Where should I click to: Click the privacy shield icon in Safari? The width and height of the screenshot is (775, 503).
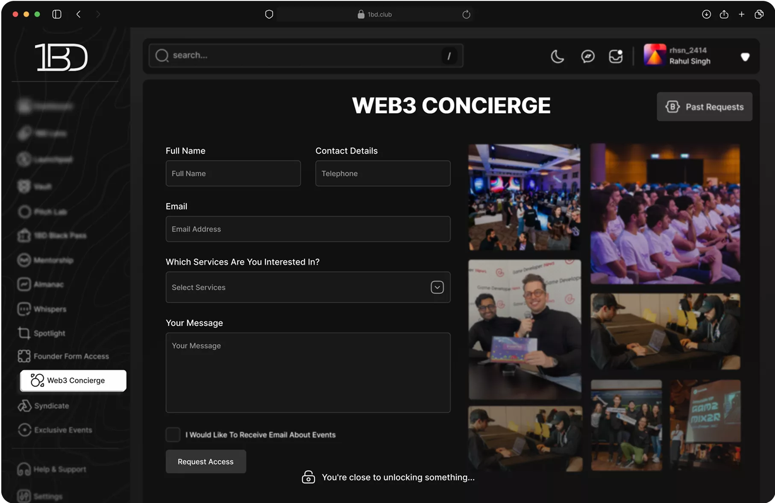[x=269, y=15]
